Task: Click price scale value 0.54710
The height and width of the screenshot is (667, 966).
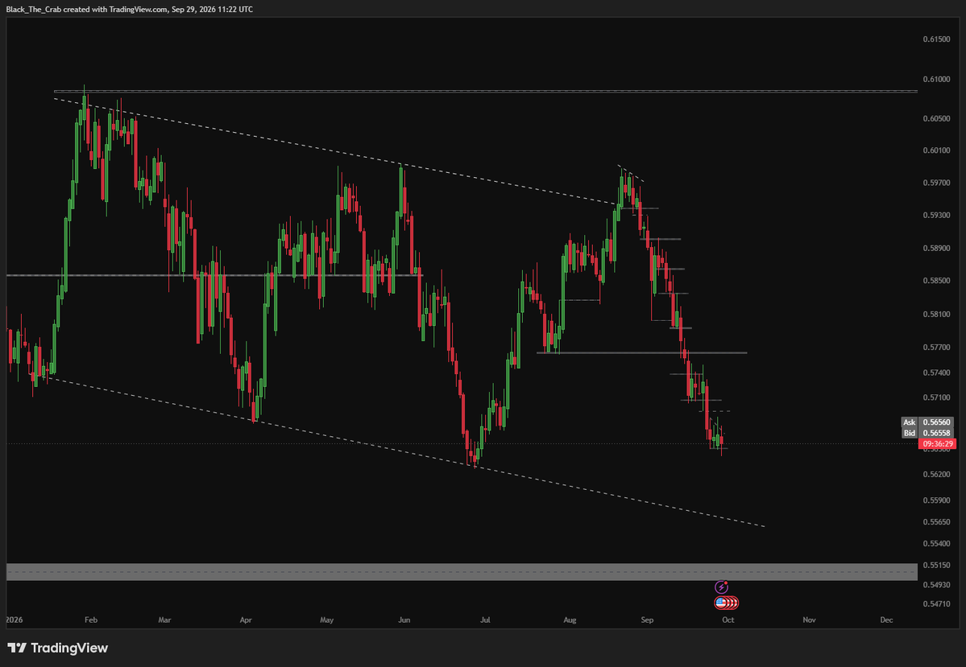Action: pyautogui.click(x=936, y=603)
